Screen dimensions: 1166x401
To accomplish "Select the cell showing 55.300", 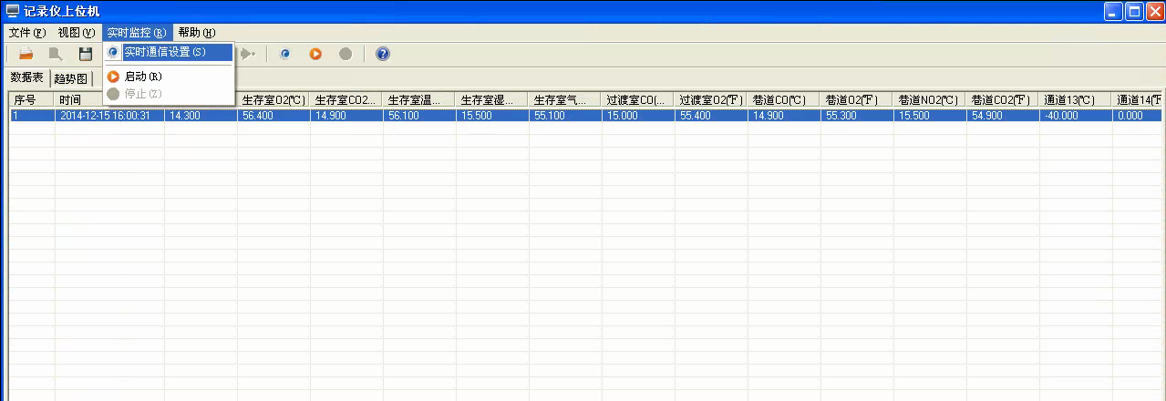I will click(x=857, y=116).
